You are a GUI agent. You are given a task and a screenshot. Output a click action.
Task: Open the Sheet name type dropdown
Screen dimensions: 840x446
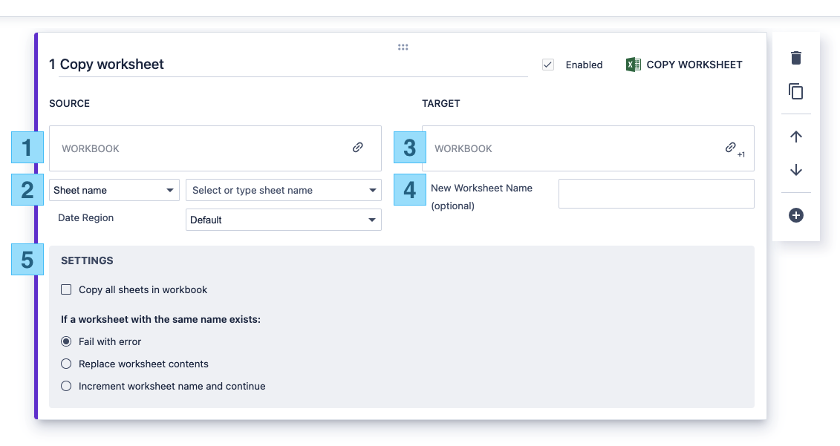coord(114,190)
